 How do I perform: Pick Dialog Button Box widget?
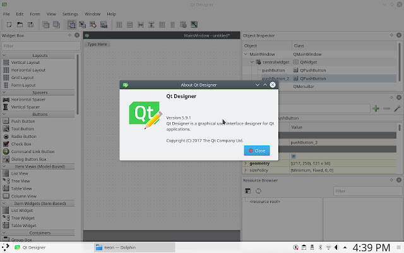tap(28, 159)
